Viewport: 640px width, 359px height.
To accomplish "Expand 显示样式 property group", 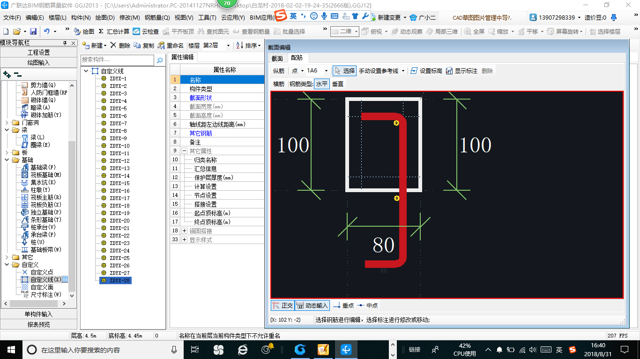I will pyautogui.click(x=184, y=240).
